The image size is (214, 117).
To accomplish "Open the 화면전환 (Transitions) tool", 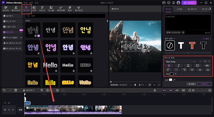I will click(61, 9).
